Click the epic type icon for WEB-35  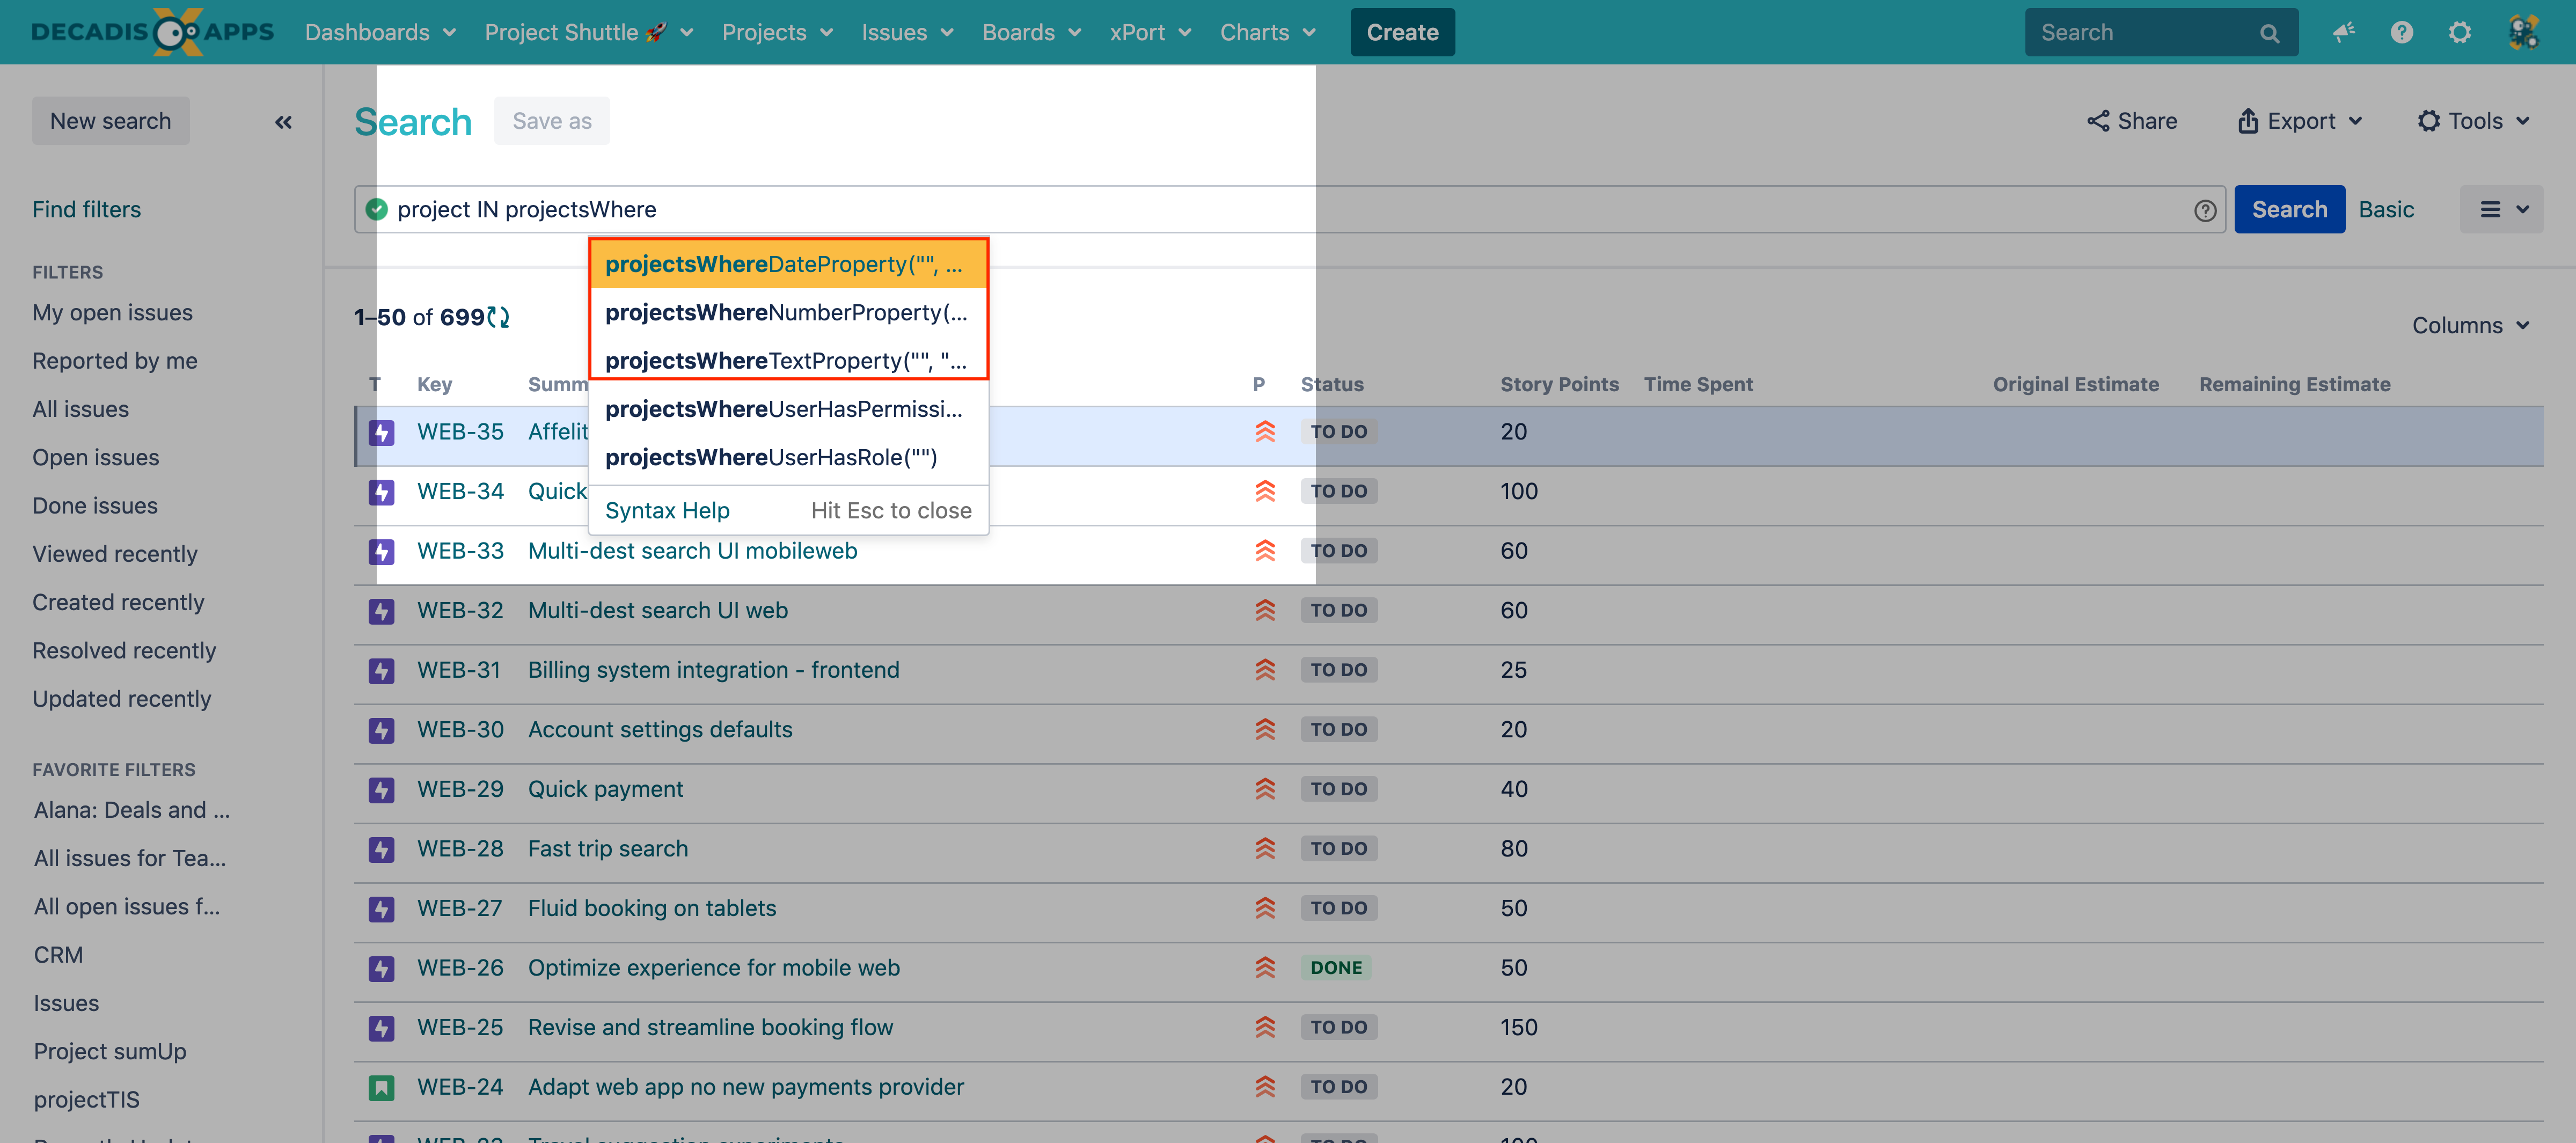pyautogui.click(x=381, y=432)
